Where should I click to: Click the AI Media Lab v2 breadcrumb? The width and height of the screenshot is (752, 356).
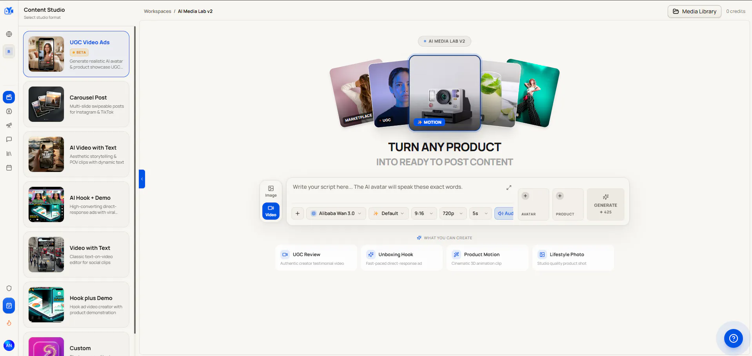[195, 11]
